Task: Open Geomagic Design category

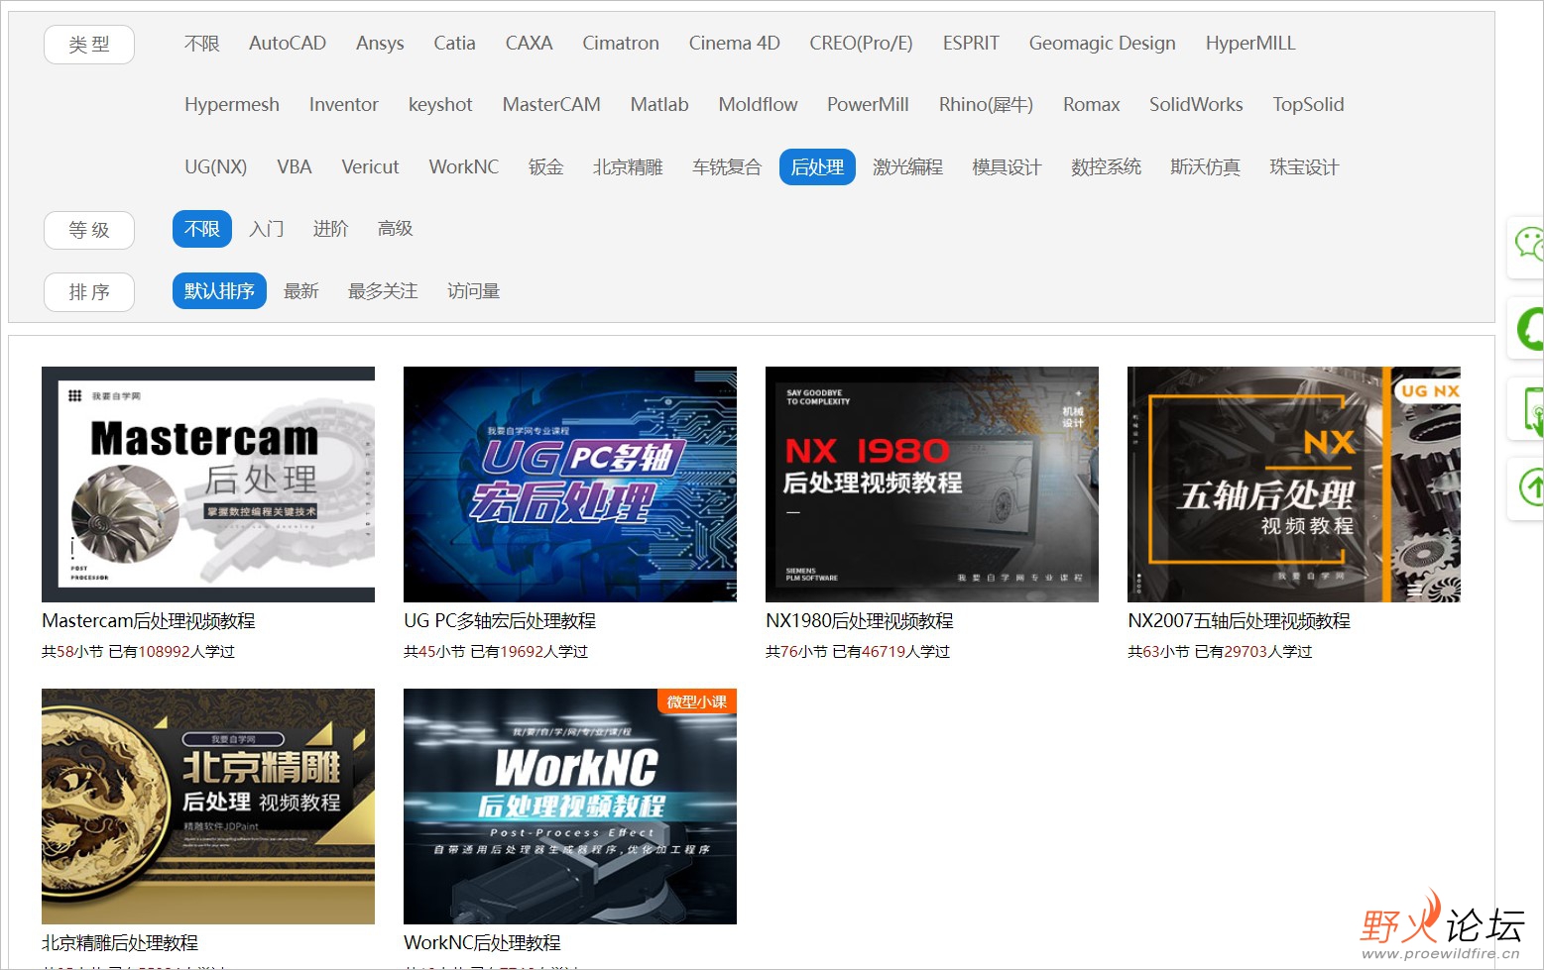Action: 1102,44
